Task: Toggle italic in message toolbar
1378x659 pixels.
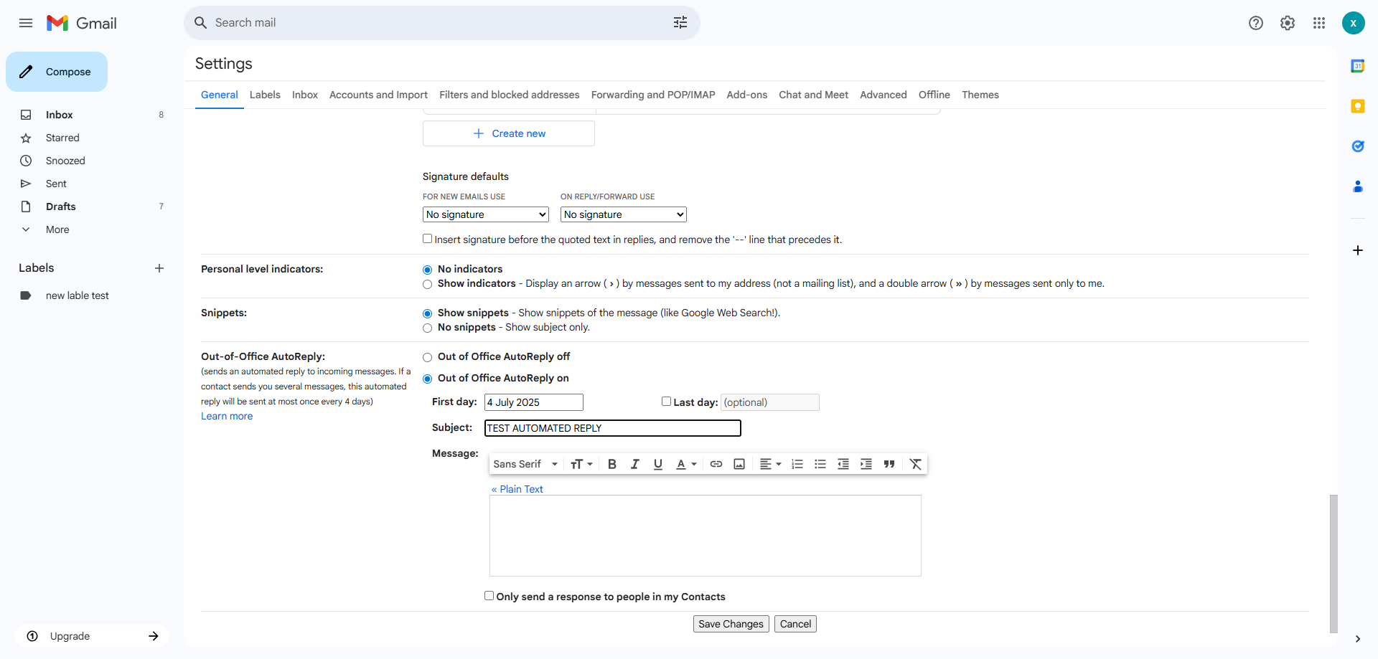Action: pyautogui.click(x=635, y=464)
